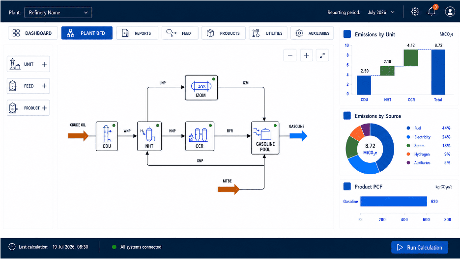This screenshot has width=460, height=259.
Task: Click the 19 Jul 2026, 08:30 timestamp
Action: [x=70, y=247]
